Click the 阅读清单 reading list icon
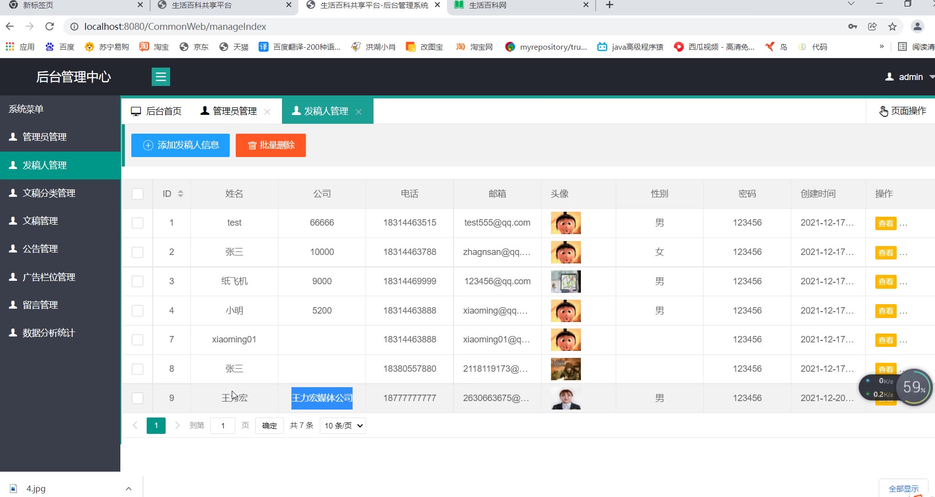 point(902,47)
